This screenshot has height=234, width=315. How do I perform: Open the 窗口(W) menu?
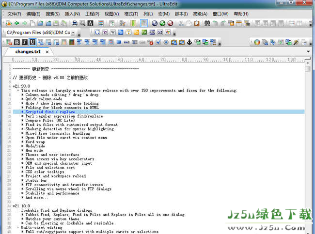coord(220,14)
